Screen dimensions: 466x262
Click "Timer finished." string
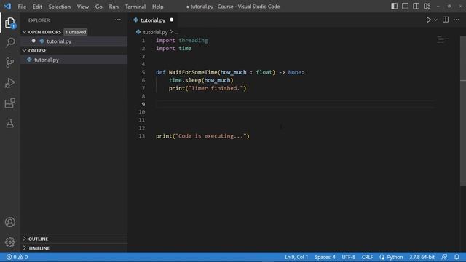coord(216,88)
